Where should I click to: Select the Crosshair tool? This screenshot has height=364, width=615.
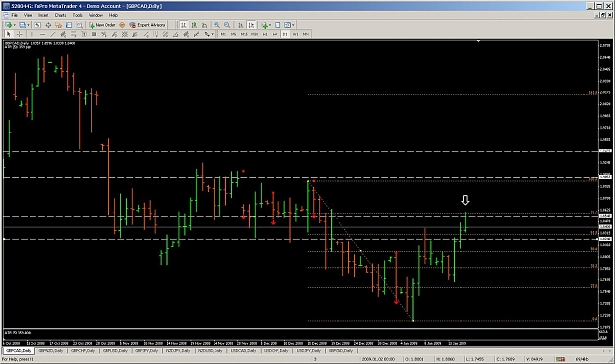(19, 34)
